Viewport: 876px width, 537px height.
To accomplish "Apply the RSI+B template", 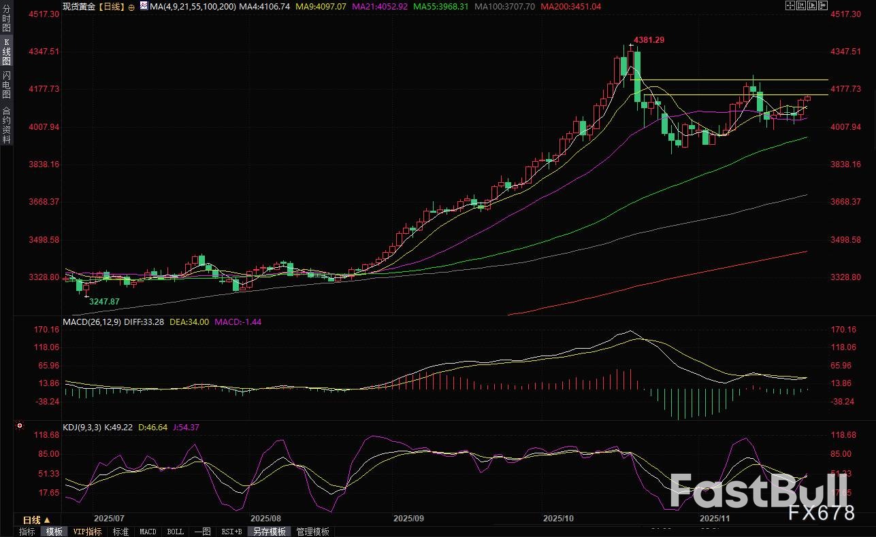I will [x=233, y=532].
